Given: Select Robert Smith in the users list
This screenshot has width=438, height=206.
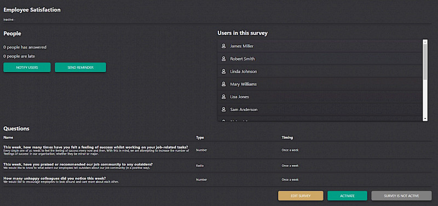Looking at the screenshot, I should [320, 59].
